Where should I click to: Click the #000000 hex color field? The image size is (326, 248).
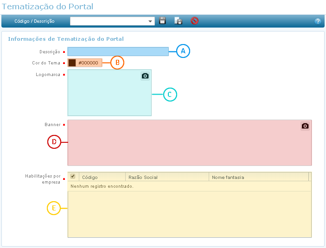(89, 63)
